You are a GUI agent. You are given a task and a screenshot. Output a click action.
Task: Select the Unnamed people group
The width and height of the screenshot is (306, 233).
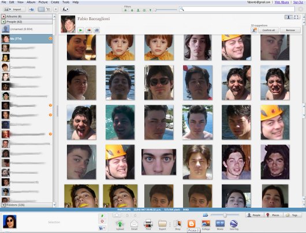coord(27,29)
